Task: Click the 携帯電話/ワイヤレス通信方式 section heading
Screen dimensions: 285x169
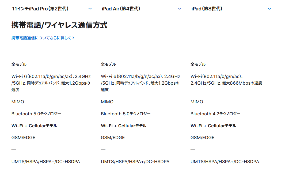Action: click(59, 25)
